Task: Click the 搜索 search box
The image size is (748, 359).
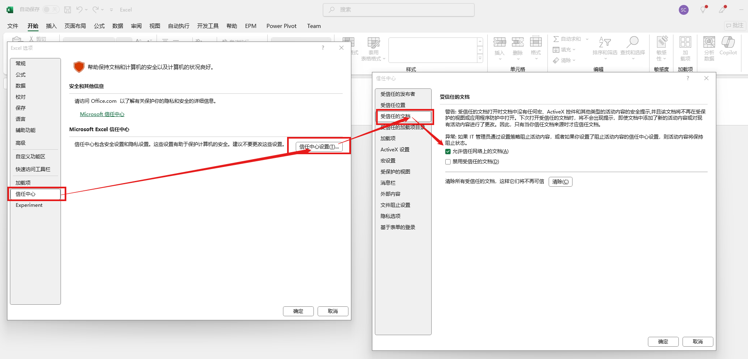Action: click(399, 9)
